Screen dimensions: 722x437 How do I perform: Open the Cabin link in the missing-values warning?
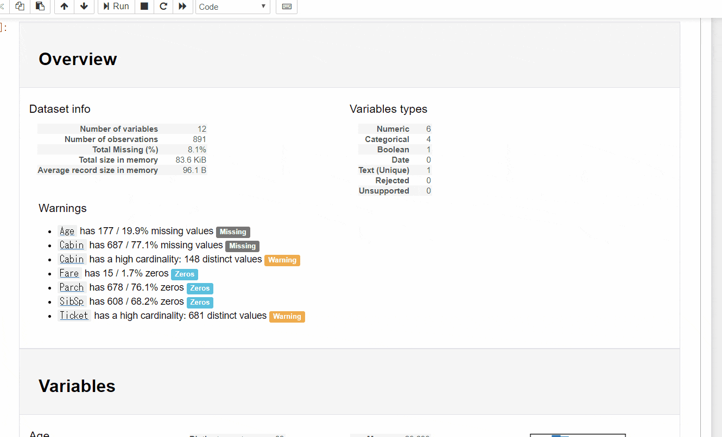click(x=72, y=245)
